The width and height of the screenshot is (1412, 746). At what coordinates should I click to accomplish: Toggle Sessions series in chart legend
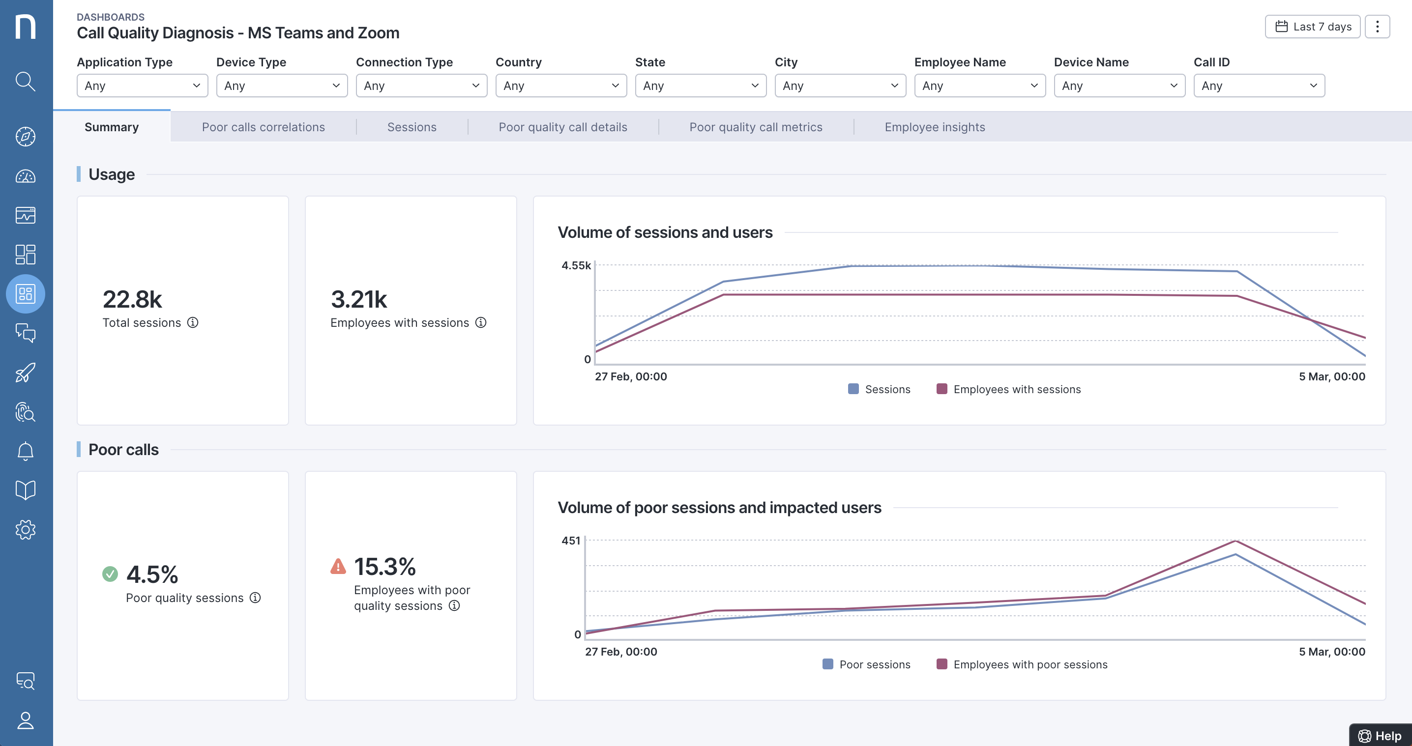click(x=887, y=389)
